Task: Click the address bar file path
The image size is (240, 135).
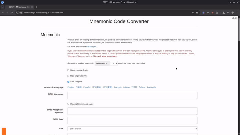Action: pyautogui.click(x=43, y=13)
